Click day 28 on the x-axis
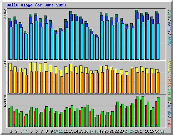173x135 pixels. 147,131
